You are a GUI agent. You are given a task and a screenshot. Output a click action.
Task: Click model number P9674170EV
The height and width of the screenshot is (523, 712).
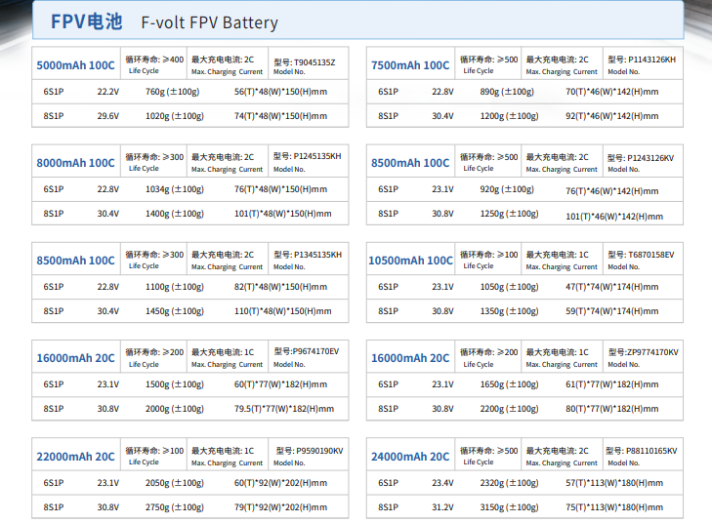315,351
